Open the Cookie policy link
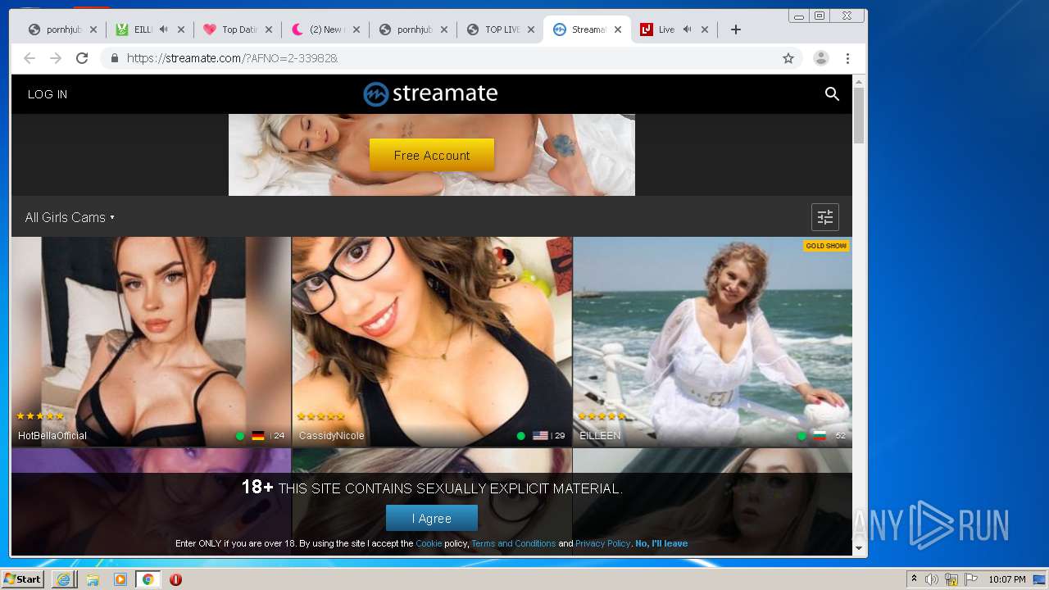This screenshot has height=590, width=1049. [429, 543]
